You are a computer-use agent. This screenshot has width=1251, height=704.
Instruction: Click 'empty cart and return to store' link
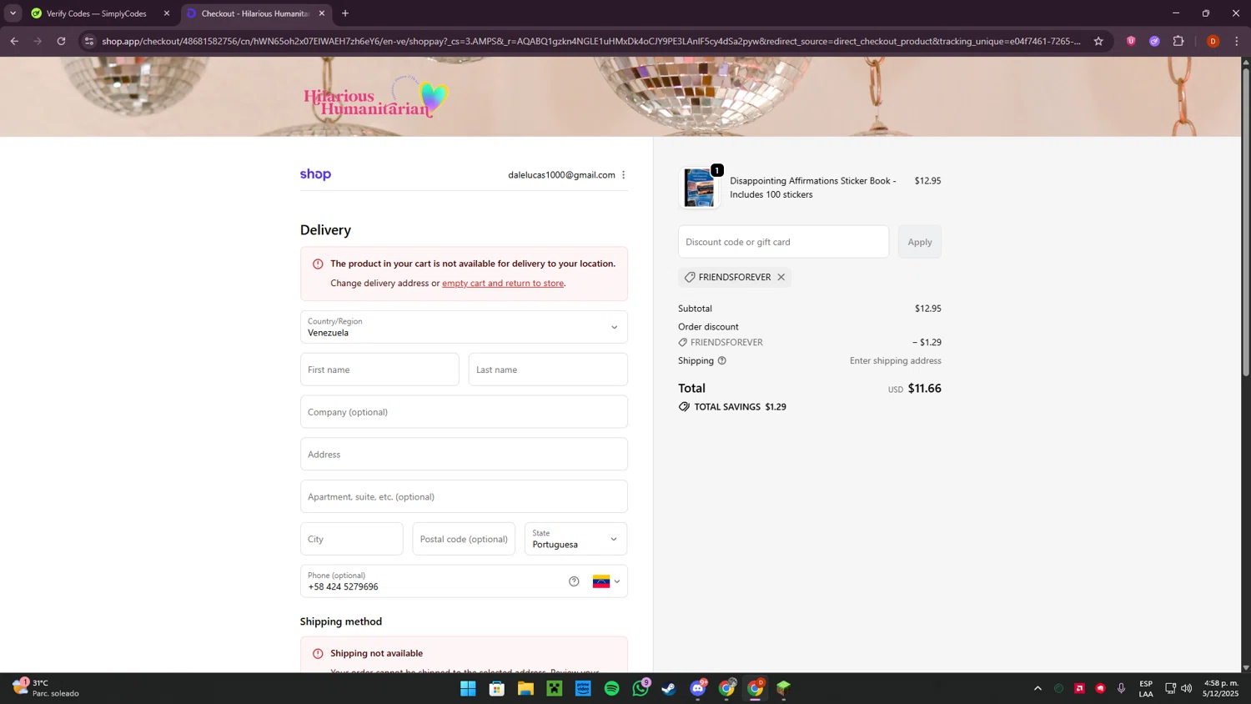[x=503, y=284]
